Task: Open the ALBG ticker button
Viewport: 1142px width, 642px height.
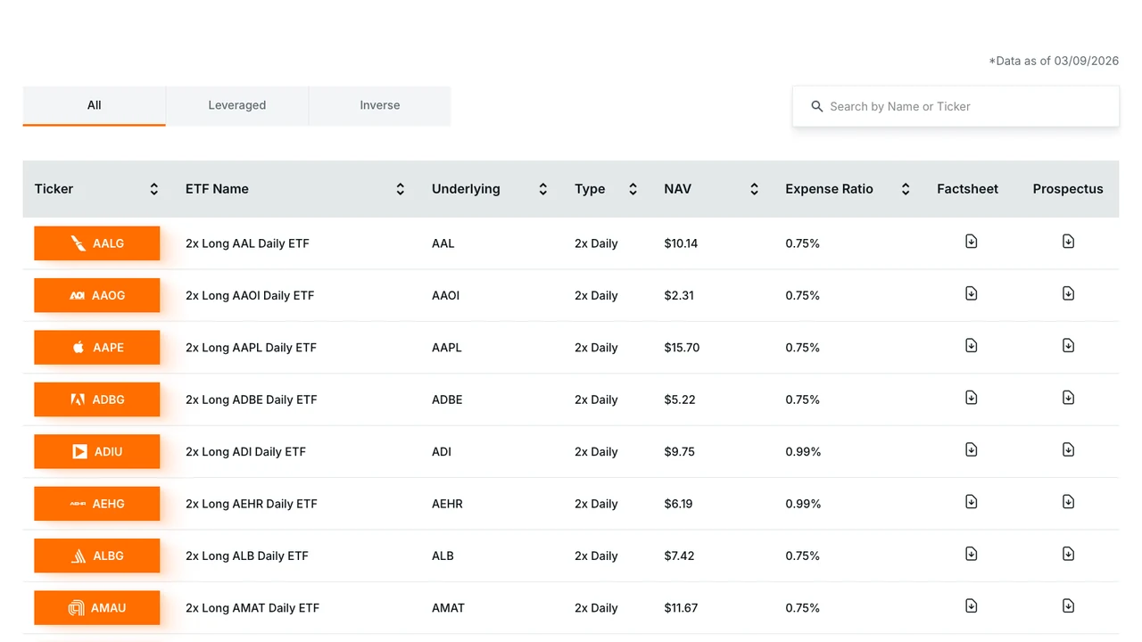Action: click(x=96, y=556)
